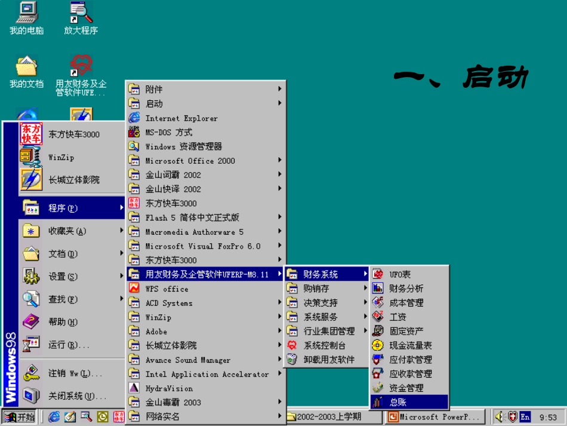The height and width of the screenshot is (426, 567).
Task: Select 帮助(H) menu item
Action: 72,322
